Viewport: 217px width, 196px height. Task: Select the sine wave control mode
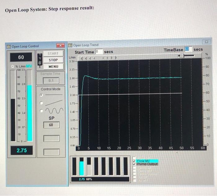[x=41, y=111]
